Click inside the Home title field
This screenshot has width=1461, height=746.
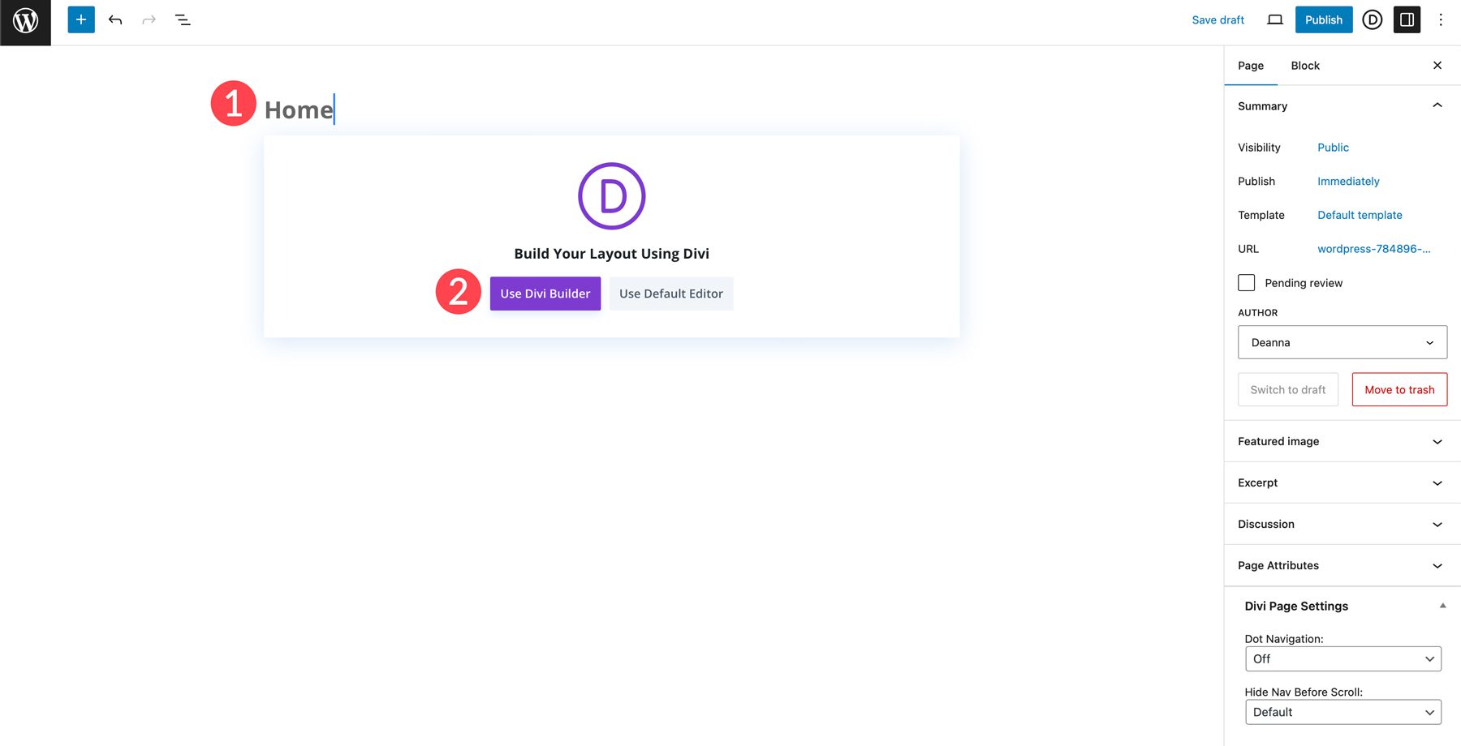click(x=299, y=109)
